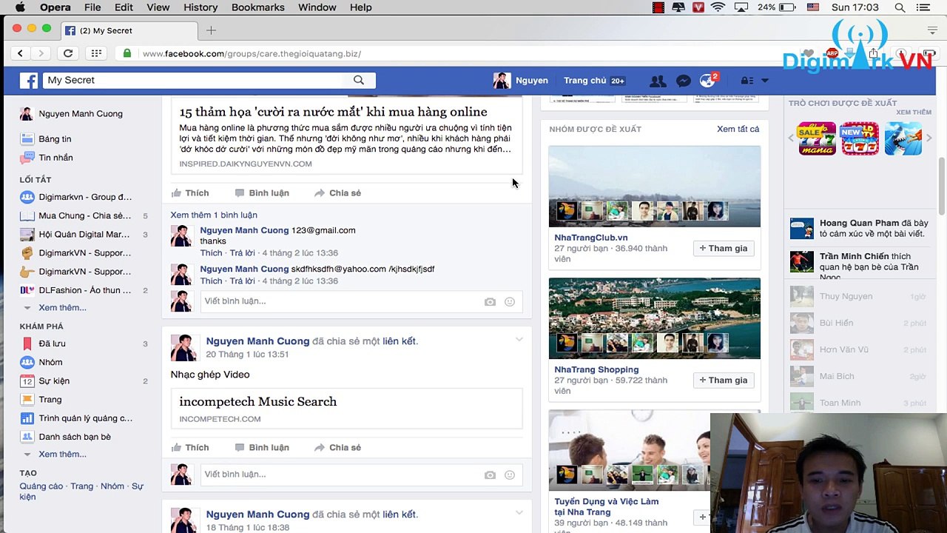The height and width of the screenshot is (533, 947).
Task: Click the green padlock security icon
Action: click(x=127, y=53)
